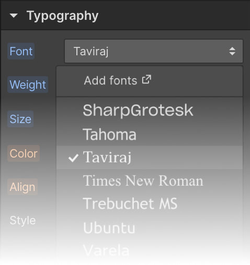
Task: Open the Taviraj font dropdown
Action: point(154,51)
